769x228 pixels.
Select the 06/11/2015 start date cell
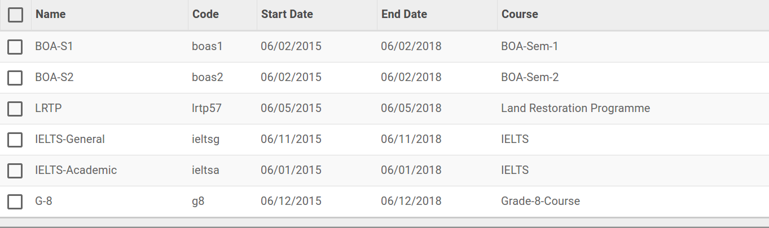[291, 140]
